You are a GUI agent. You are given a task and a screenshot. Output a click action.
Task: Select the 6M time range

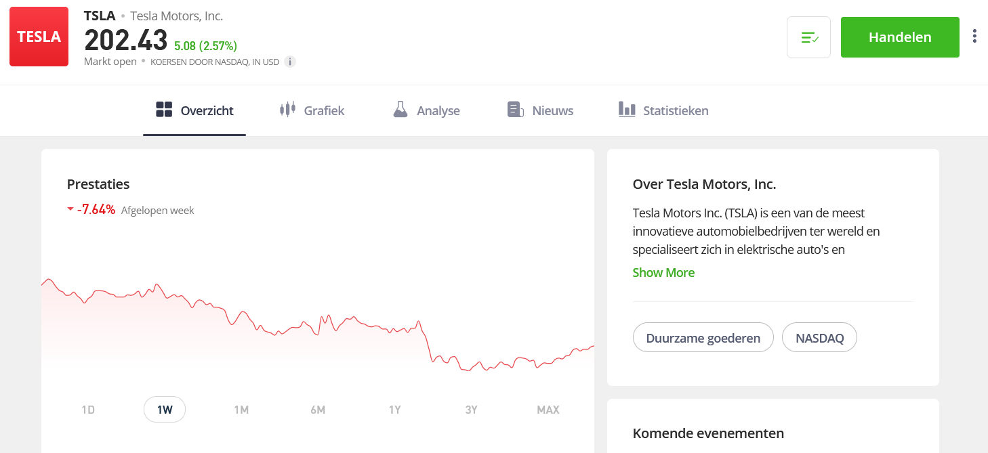[318, 410]
